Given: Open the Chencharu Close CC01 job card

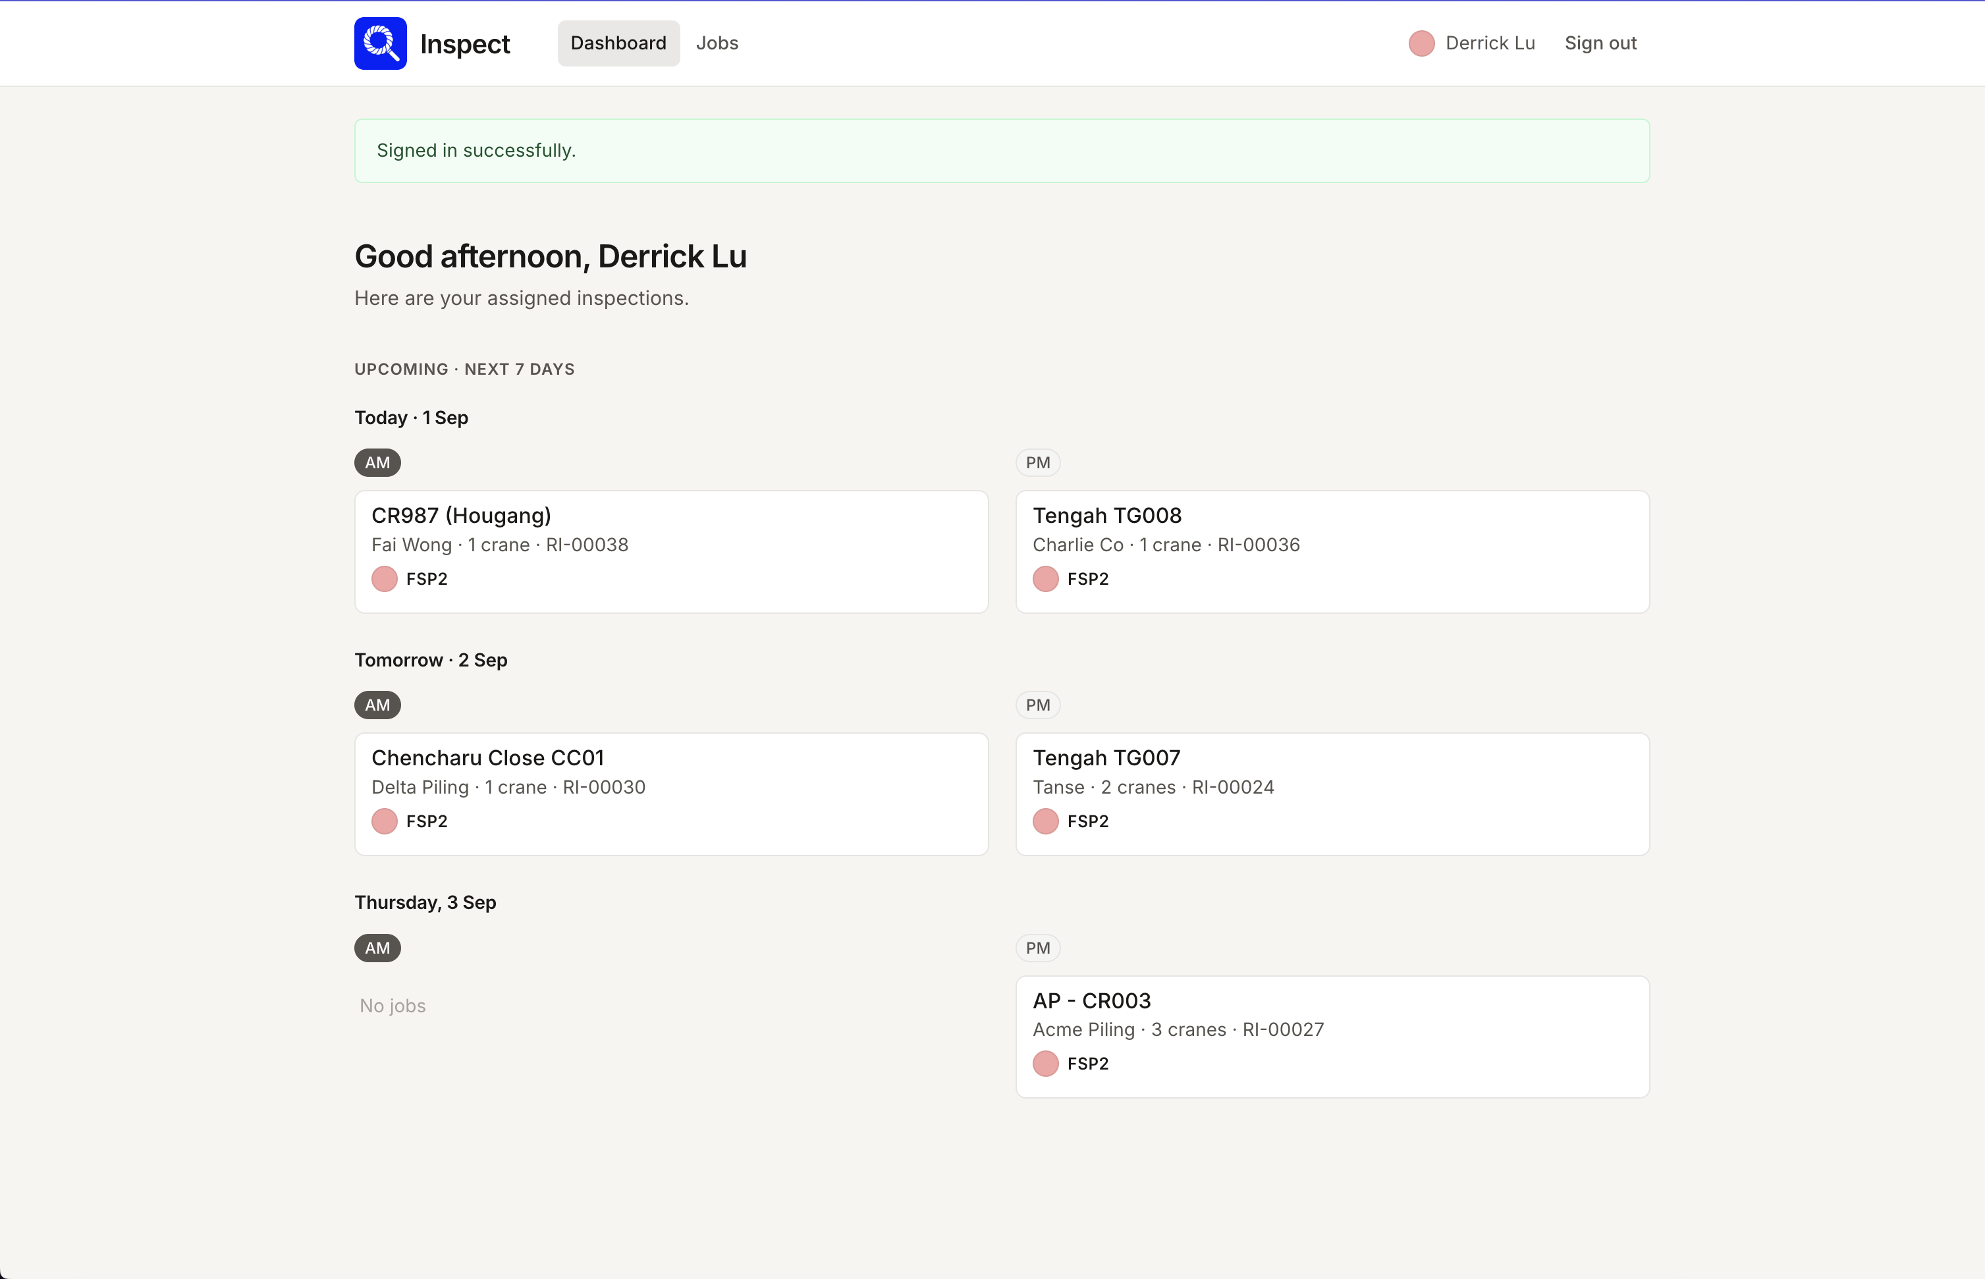Looking at the screenshot, I should click(671, 794).
